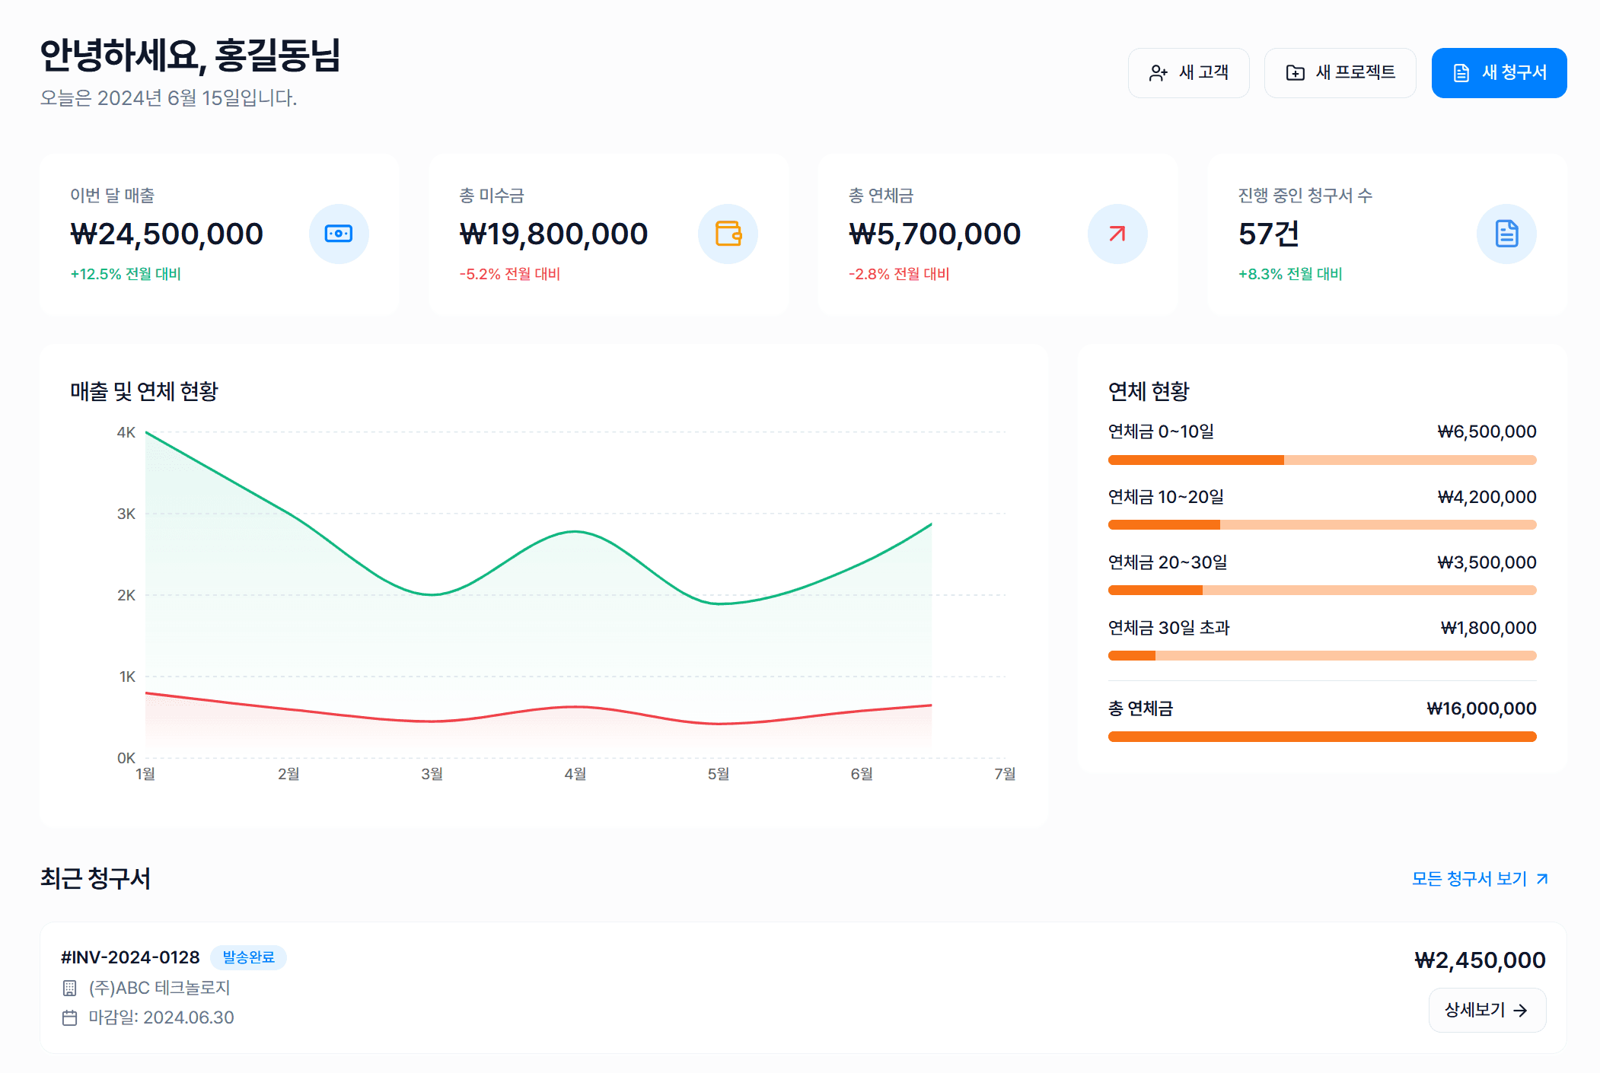Click the 발송완료 status badge
This screenshot has height=1073, width=1600.
[x=248, y=957]
